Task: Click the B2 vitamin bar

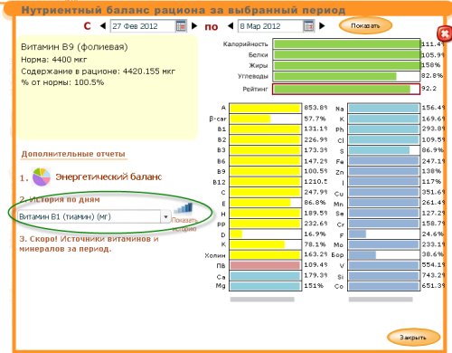Action: (x=266, y=139)
